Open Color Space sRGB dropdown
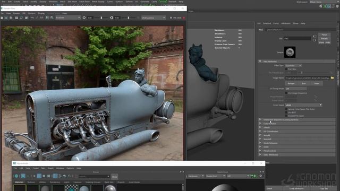Screen dimensions: 340x191 303,105
